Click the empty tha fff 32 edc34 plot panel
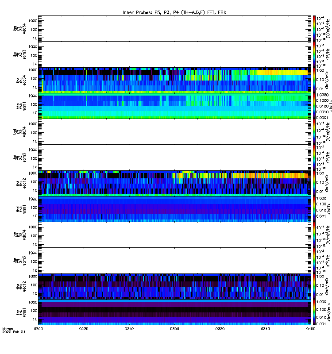The width and height of the screenshot is (332, 354). [174, 28]
